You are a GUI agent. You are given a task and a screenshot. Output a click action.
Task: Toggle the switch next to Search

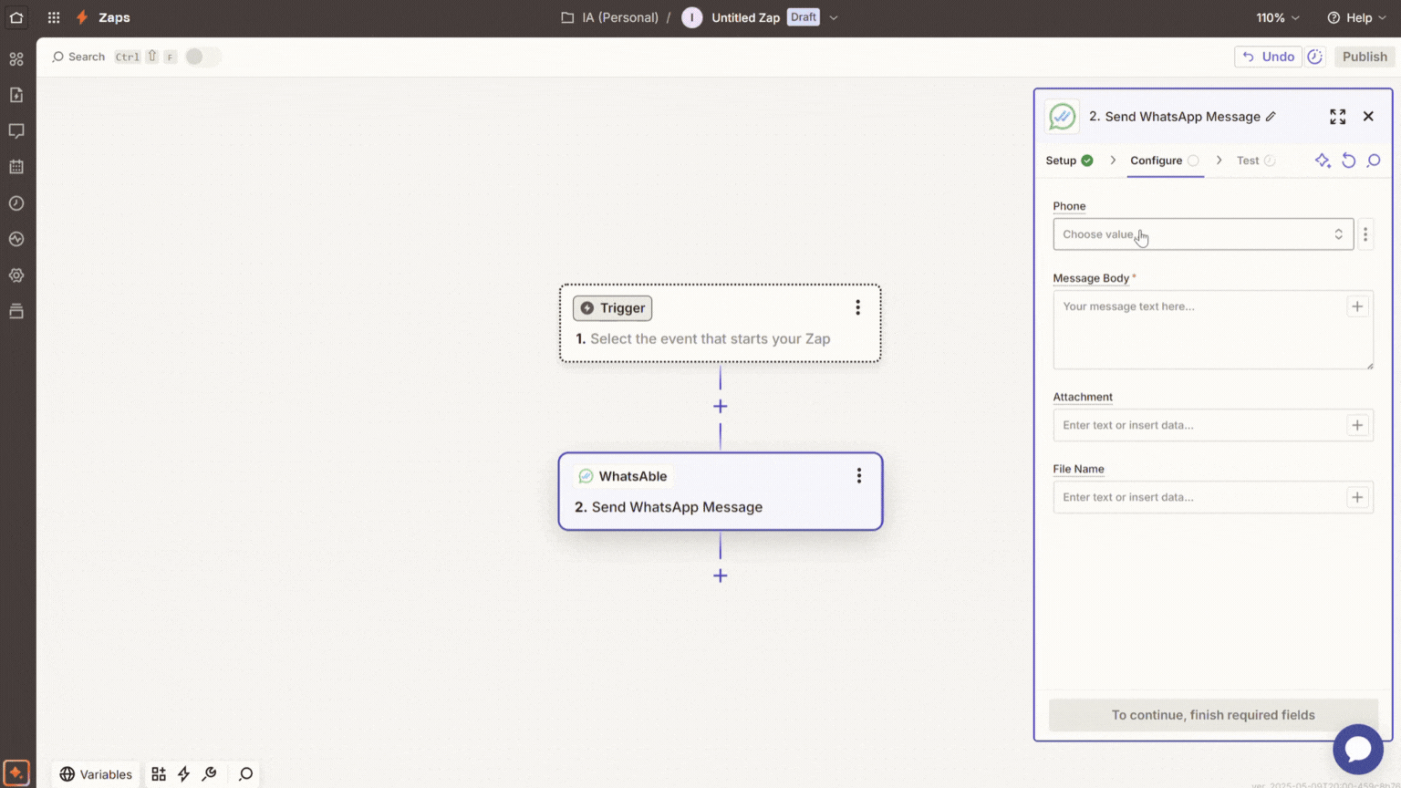(x=202, y=57)
